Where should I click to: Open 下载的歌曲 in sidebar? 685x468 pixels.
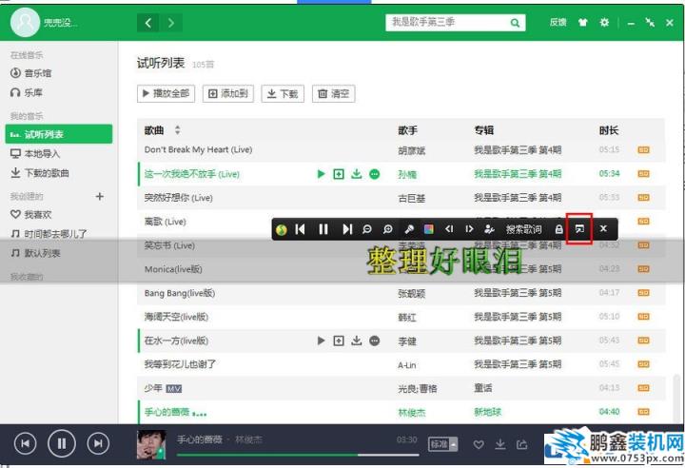(39, 172)
